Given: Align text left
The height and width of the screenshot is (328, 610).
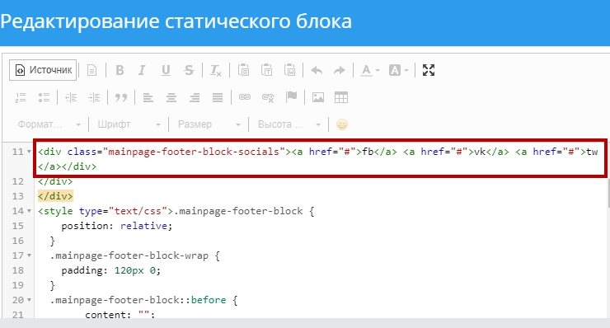Looking at the screenshot, I should point(148,98).
